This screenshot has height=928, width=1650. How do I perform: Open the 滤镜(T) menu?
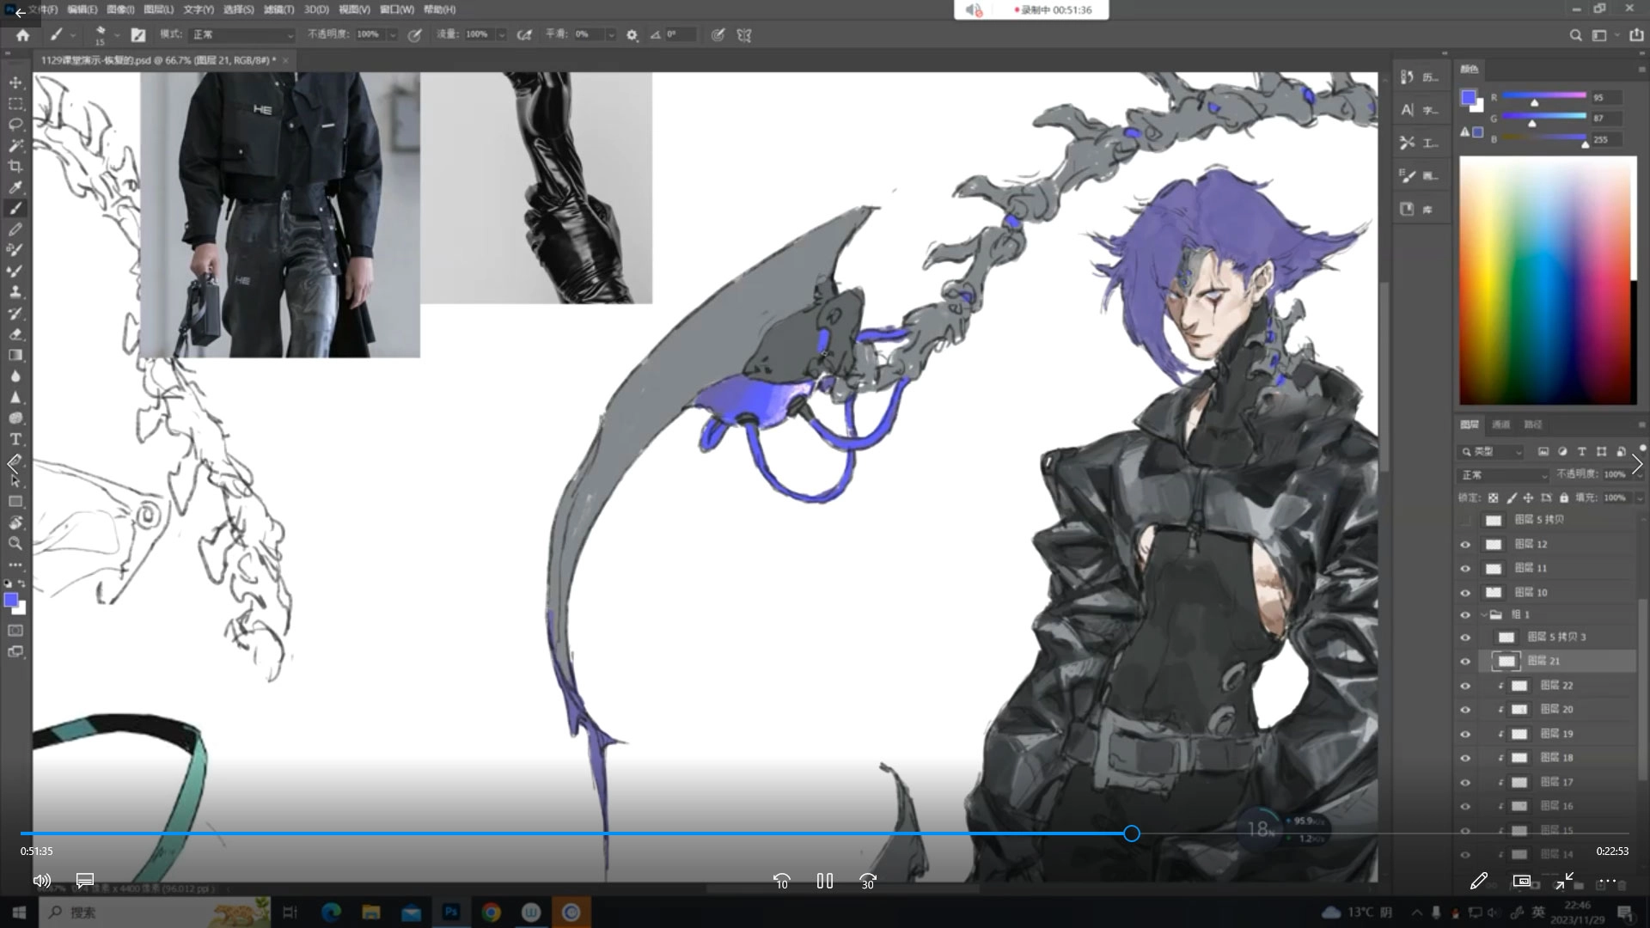[278, 9]
